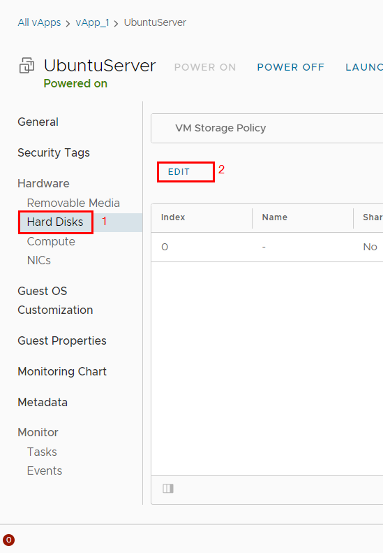
Task: Open Monitoring Chart section
Action: [x=62, y=371]
